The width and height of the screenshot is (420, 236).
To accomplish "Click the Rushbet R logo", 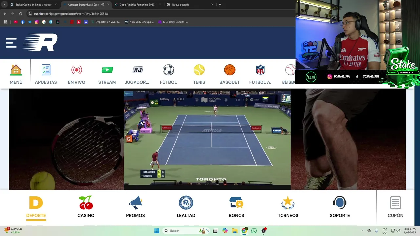I will coord(40,43).
